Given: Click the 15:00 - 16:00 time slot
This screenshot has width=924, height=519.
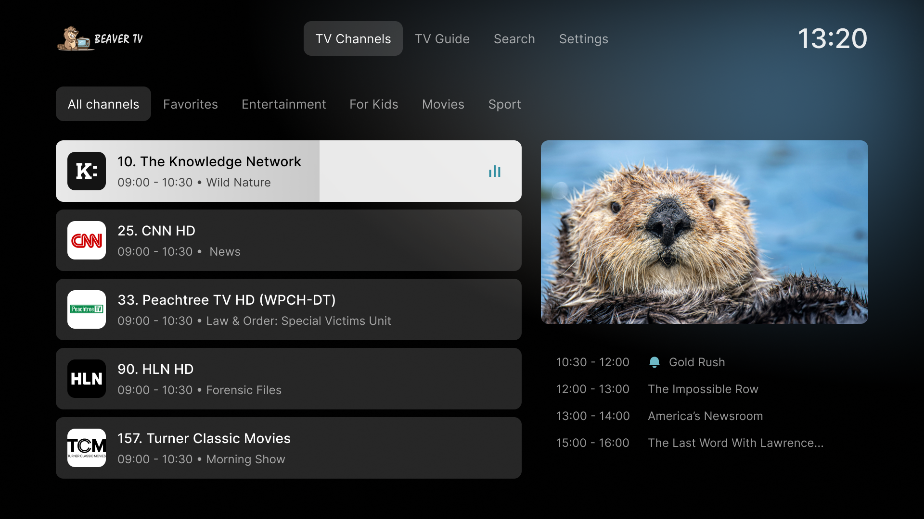Looking at the screenshot, I should point(593,443).
